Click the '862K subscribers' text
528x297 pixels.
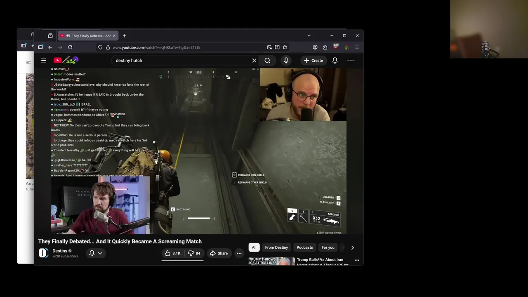(65, 256)
